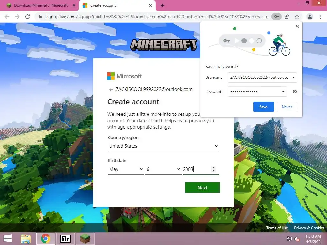
Task: Click the share page icon in address bar
Action: [287, 17]
